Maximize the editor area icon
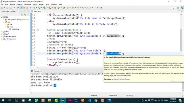 pyautogui.click(x=182, y=11)
